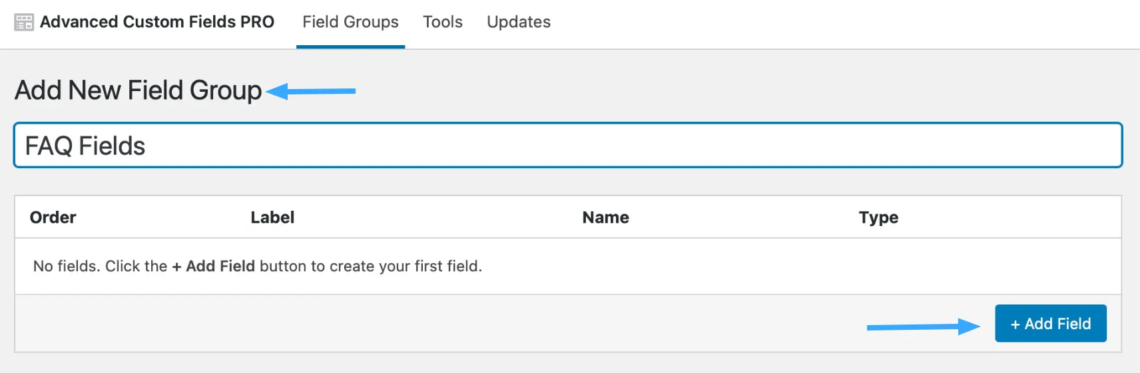The image size is (1140, 373).
Task: Select the Name column header
Action: [x=605, y=217]
